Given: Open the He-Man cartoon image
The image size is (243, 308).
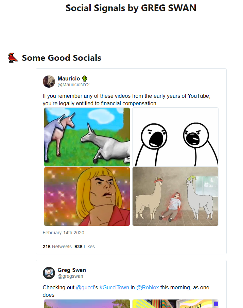Looking at the screenshot, I should click(x=87, y=196).
